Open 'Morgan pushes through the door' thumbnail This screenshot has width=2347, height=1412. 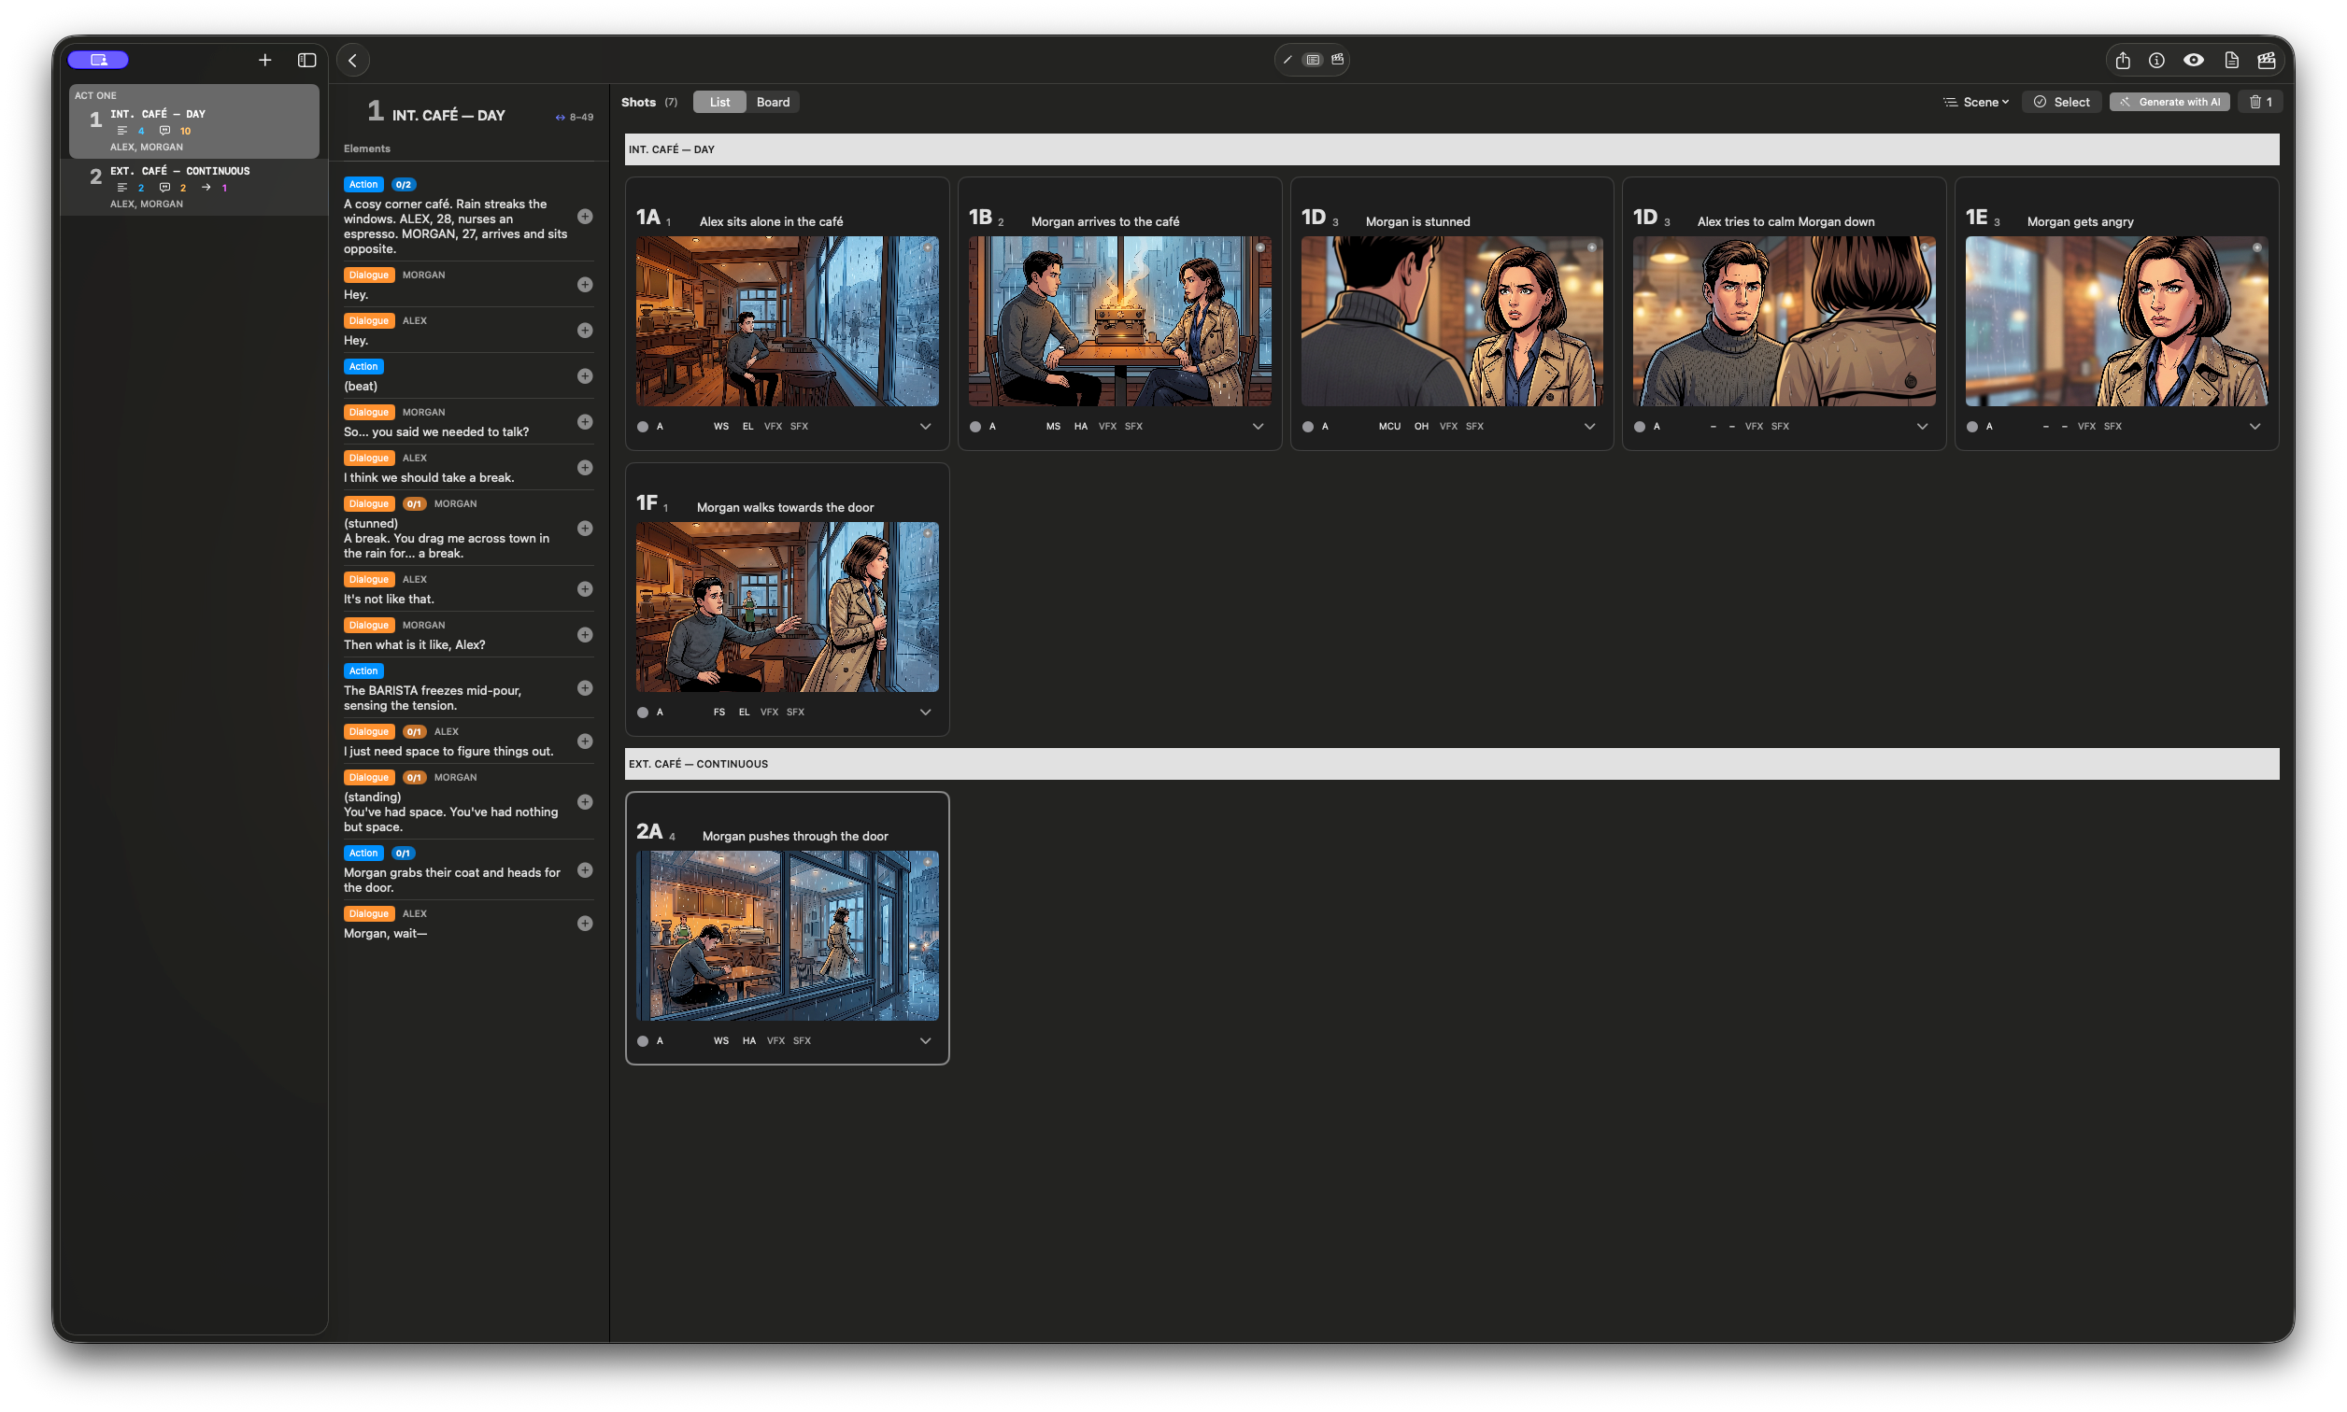pos(787,937)
